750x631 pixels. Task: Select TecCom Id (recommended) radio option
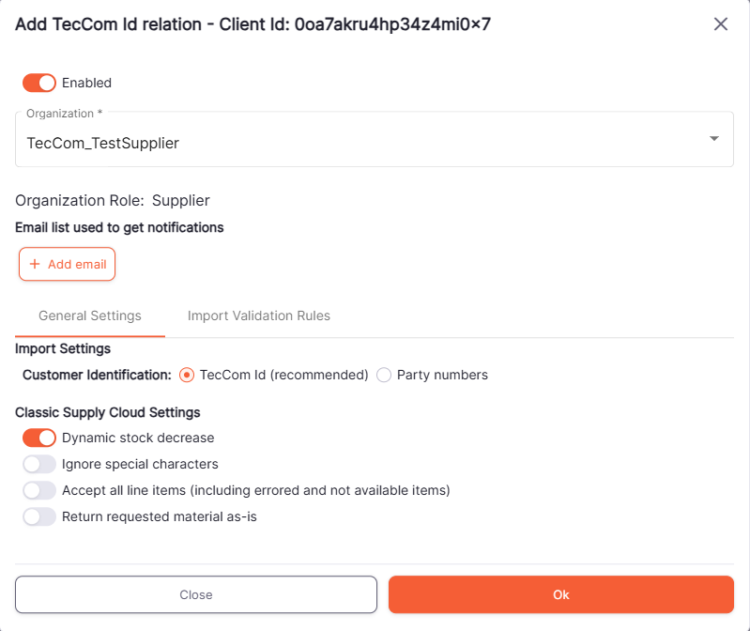(x=187, y=375)
